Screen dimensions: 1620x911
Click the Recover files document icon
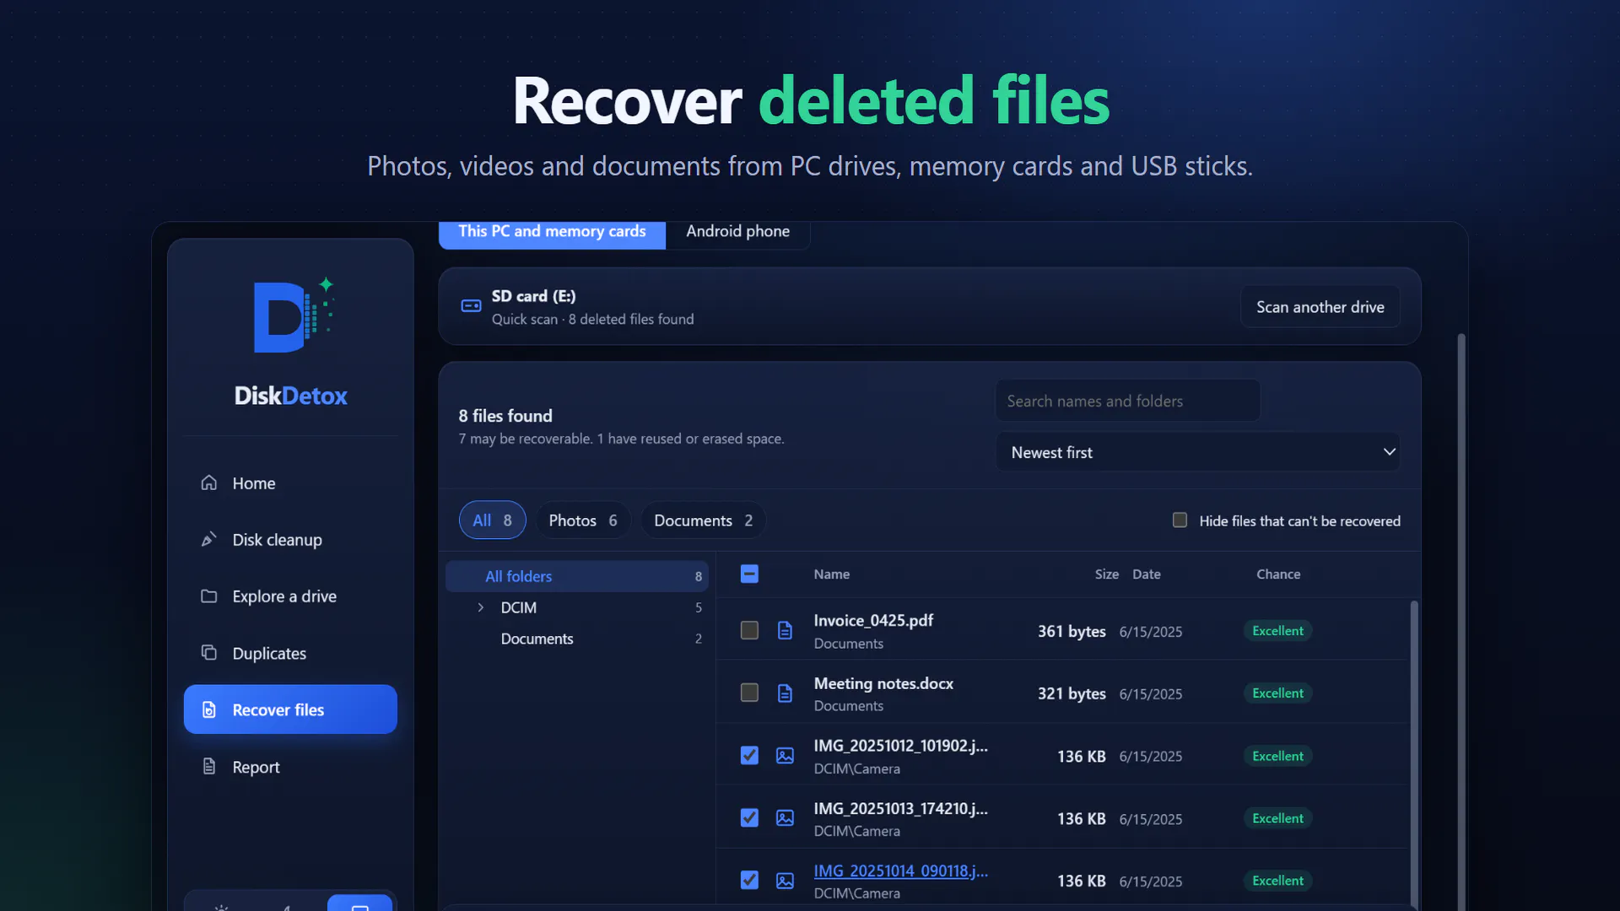pyautogui.click(x=209, y=709)
